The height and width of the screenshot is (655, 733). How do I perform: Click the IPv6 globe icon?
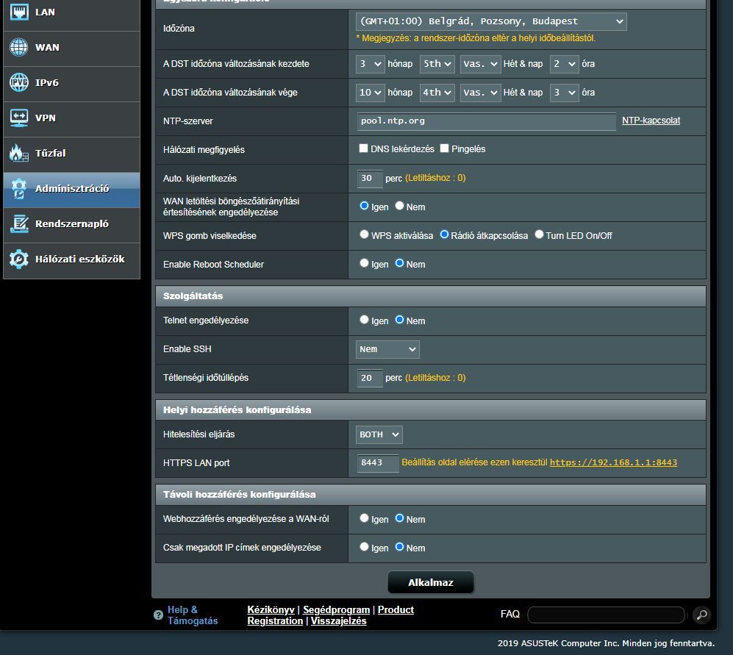coord(18,83)
